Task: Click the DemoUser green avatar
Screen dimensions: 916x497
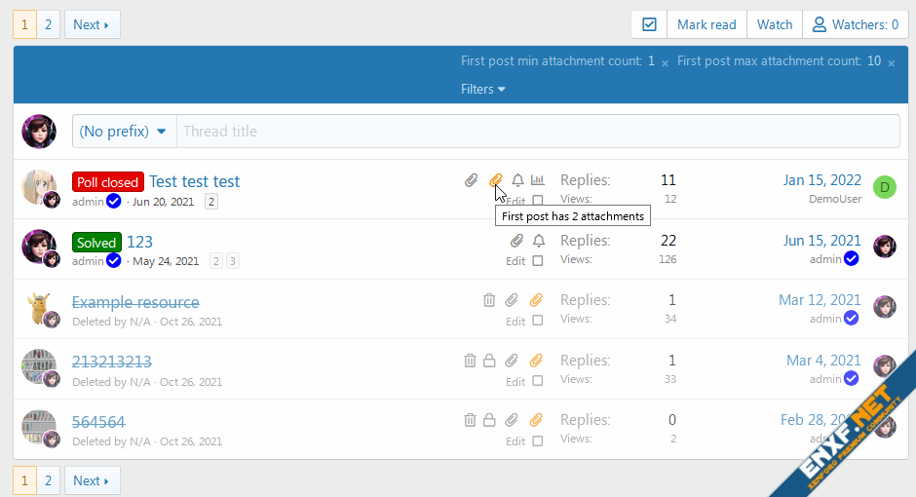Action: (x=884, y=187)
